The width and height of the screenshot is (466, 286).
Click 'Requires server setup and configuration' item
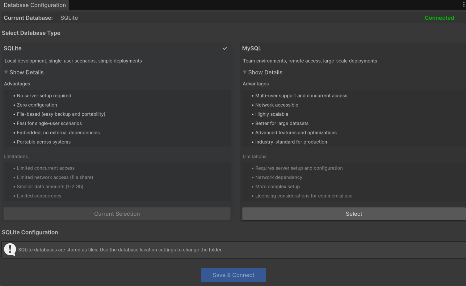(x=299, y=168)
